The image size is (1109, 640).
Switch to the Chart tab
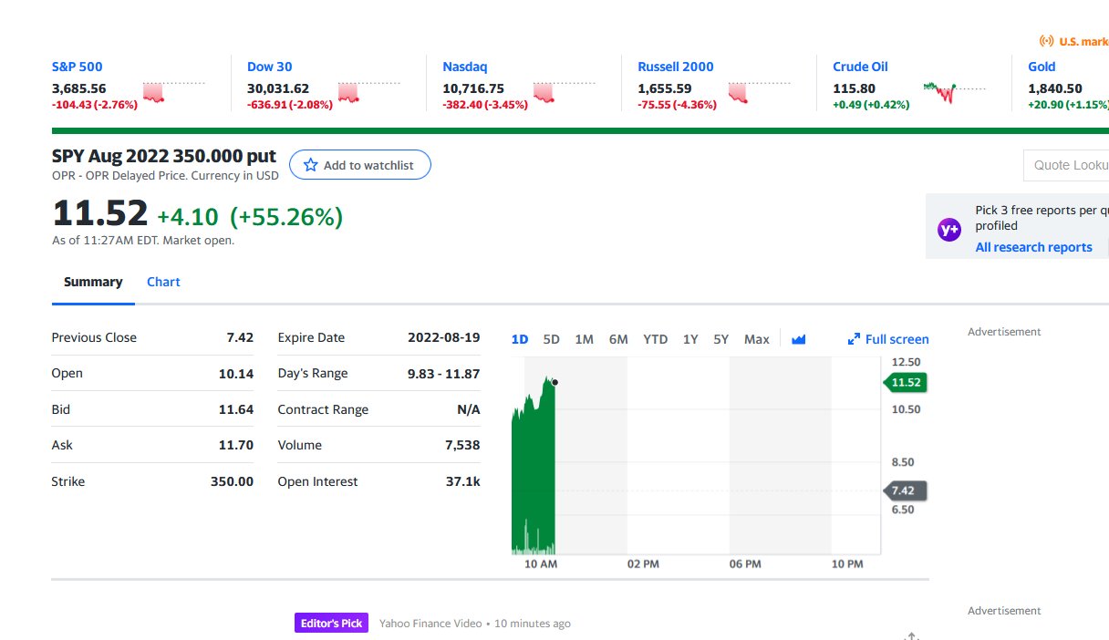coord(163,282)
